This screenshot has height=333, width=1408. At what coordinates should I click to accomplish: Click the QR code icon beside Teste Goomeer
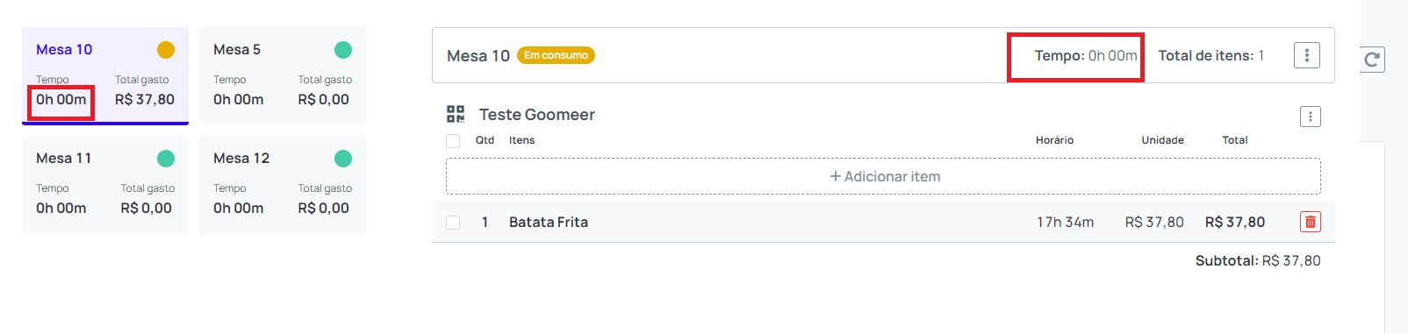456,114
